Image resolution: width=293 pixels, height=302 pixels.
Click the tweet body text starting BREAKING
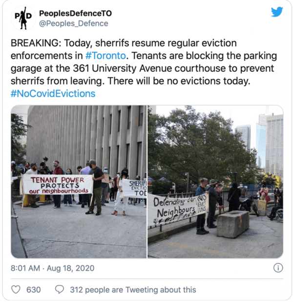(x=144, y=68)
